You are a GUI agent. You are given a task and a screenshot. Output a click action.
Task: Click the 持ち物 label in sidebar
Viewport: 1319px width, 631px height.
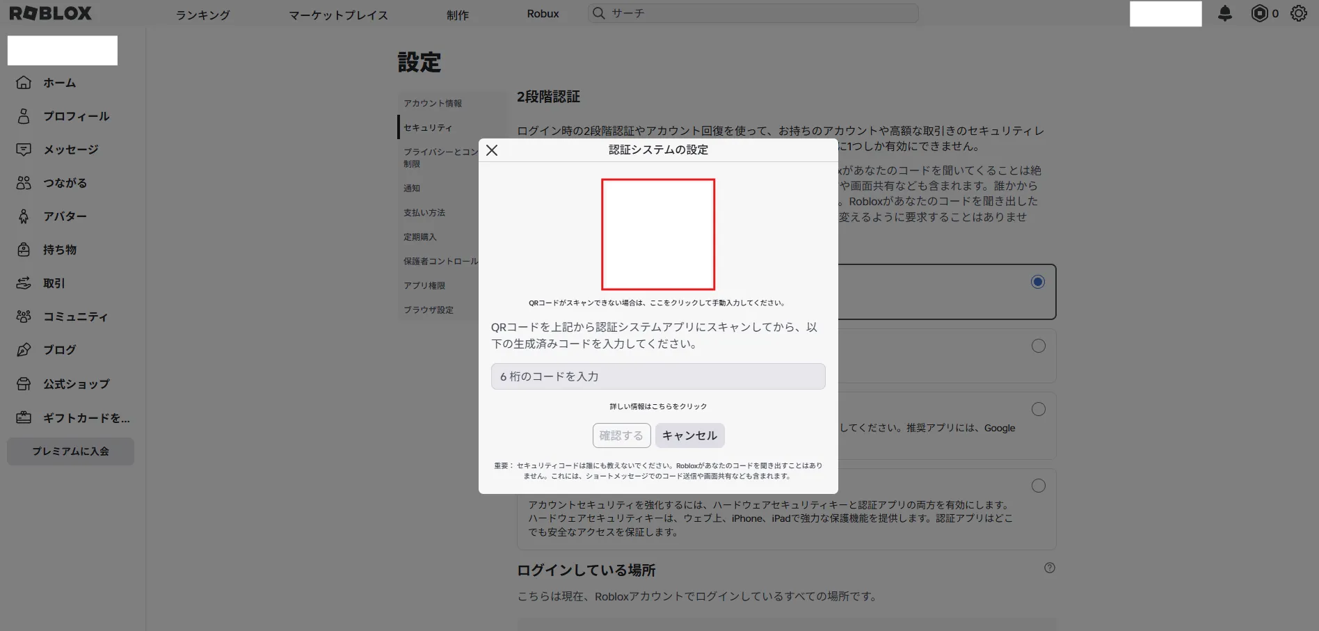[x=60, y=250]
